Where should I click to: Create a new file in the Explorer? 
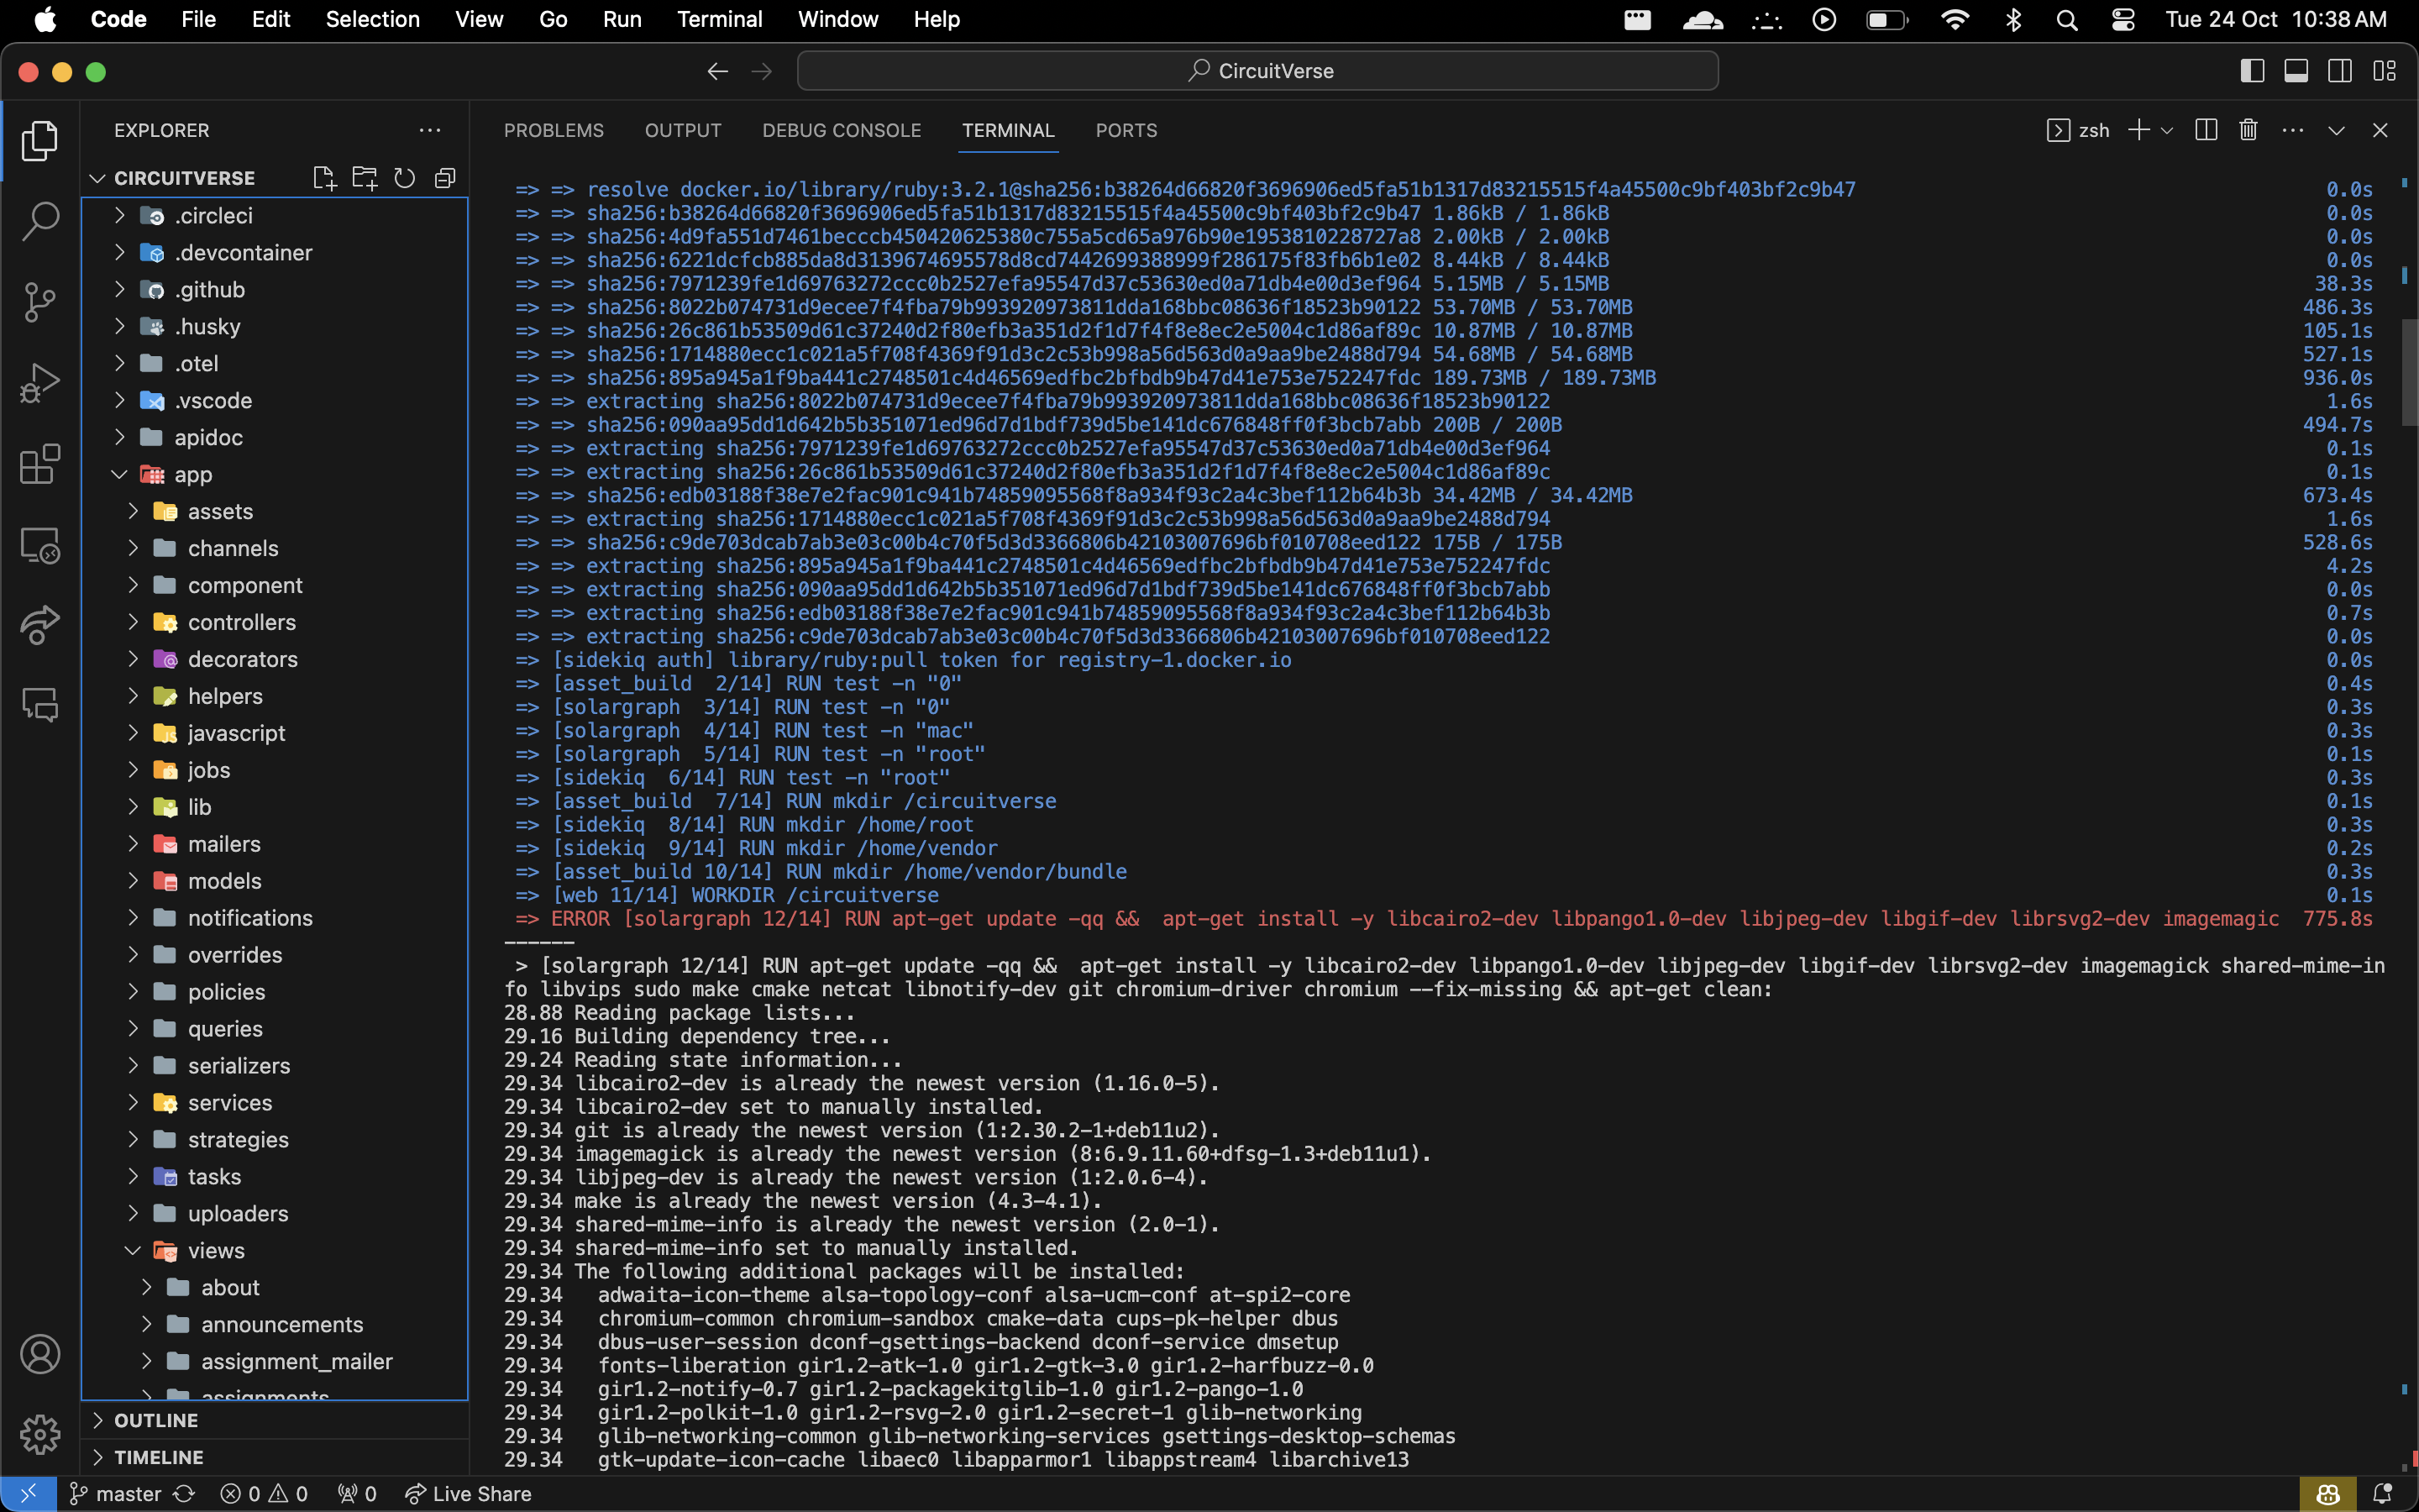324,177
